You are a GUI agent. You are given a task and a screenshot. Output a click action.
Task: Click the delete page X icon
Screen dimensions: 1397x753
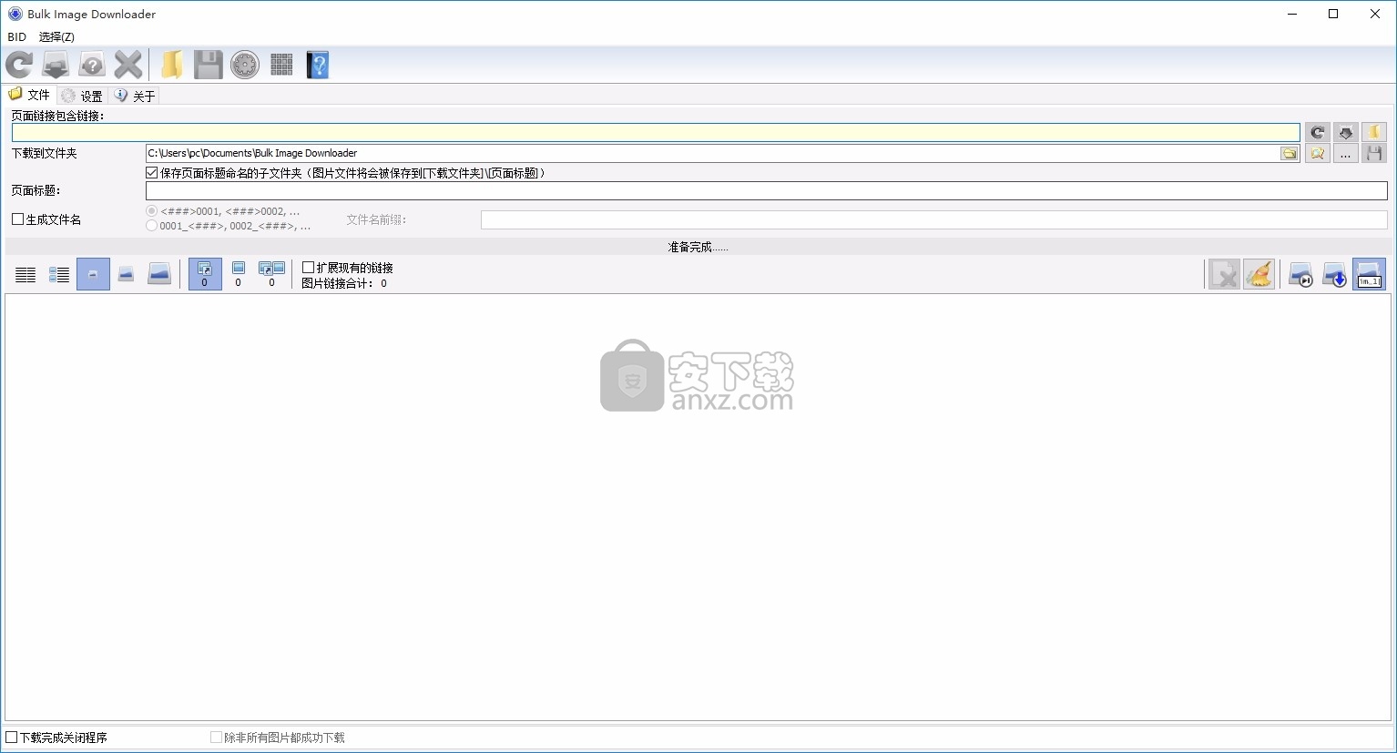pyautogui.click(x=1225, y=274)
